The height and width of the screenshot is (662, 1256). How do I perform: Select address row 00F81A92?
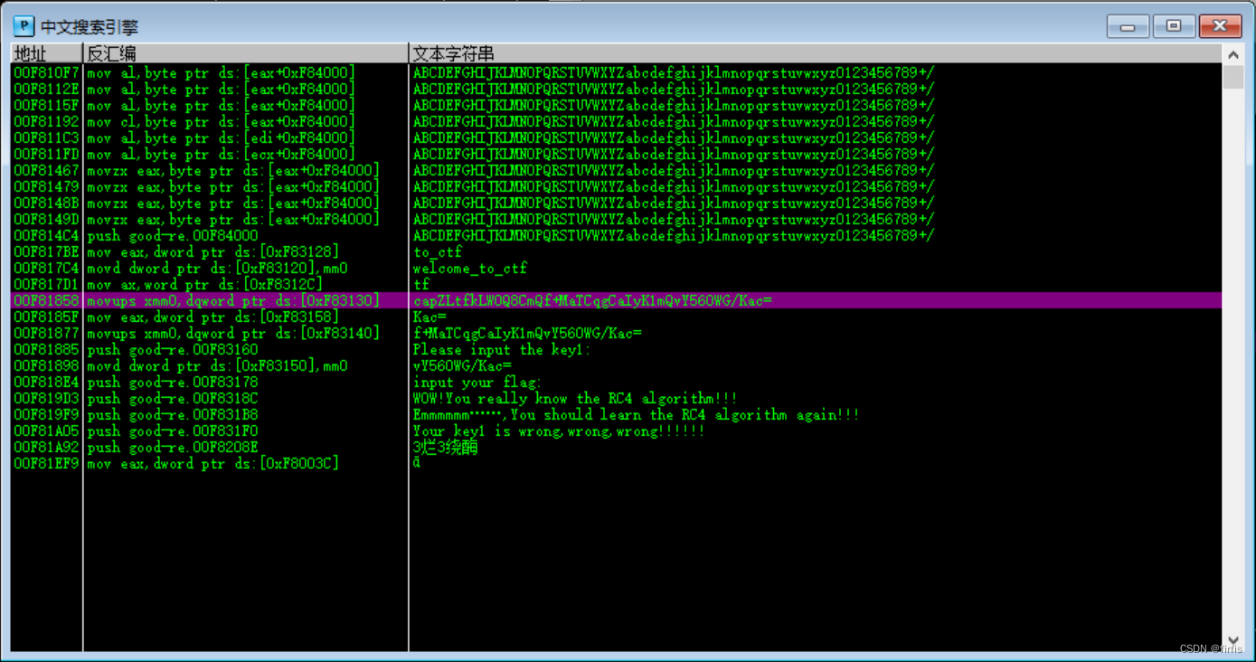46,447
